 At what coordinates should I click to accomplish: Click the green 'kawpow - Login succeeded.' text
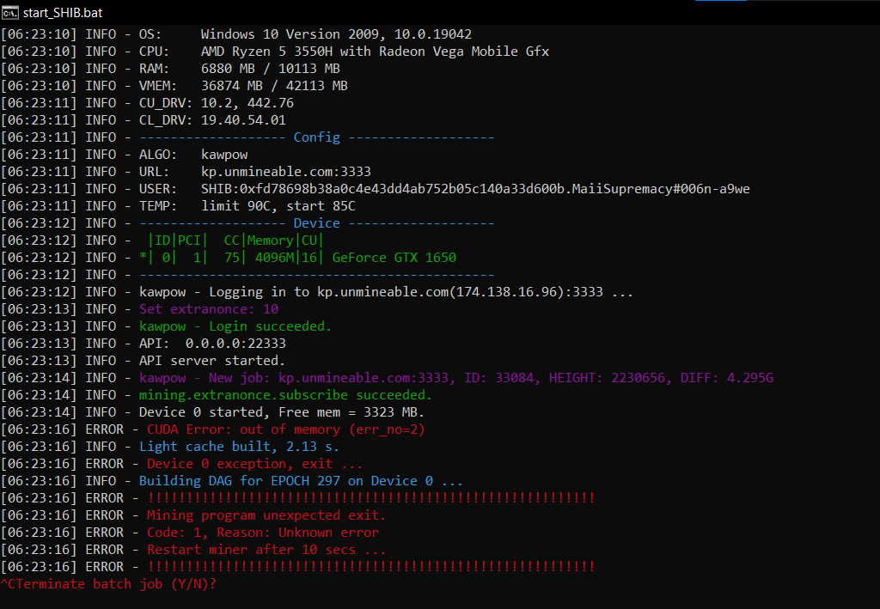(x=235, y=326)
